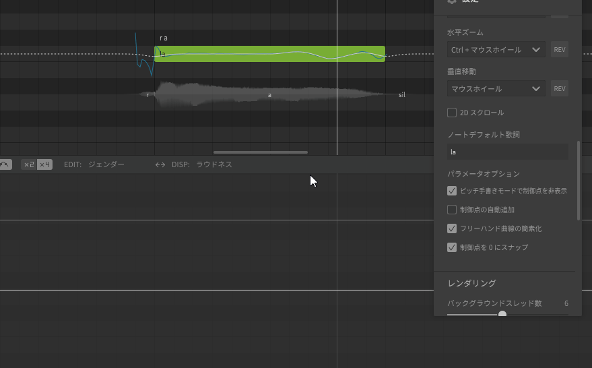Click REV button next to 水平ズーム
This screenshot has height=368, width=592.
[x=560, y=49]
